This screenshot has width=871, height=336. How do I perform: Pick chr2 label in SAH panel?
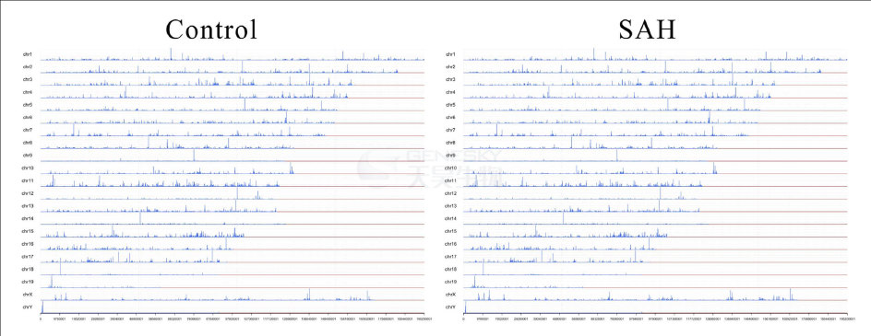450,67
